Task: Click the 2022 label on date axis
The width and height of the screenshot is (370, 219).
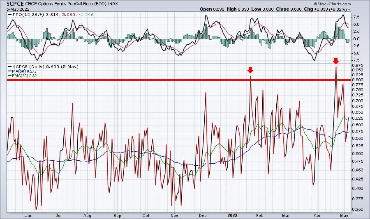Action: [x=232, y=215]
